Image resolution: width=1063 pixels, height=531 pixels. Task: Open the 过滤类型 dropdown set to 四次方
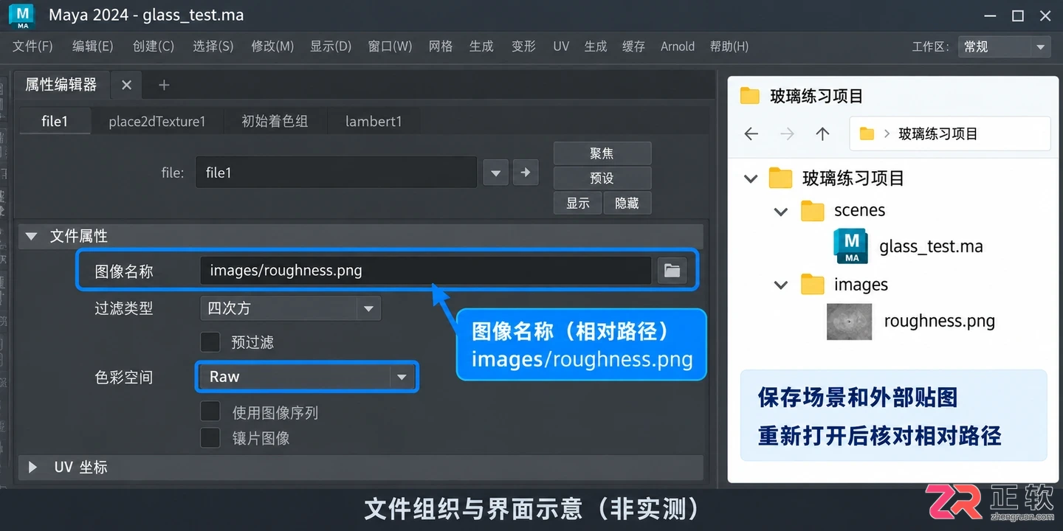point(290,308)
